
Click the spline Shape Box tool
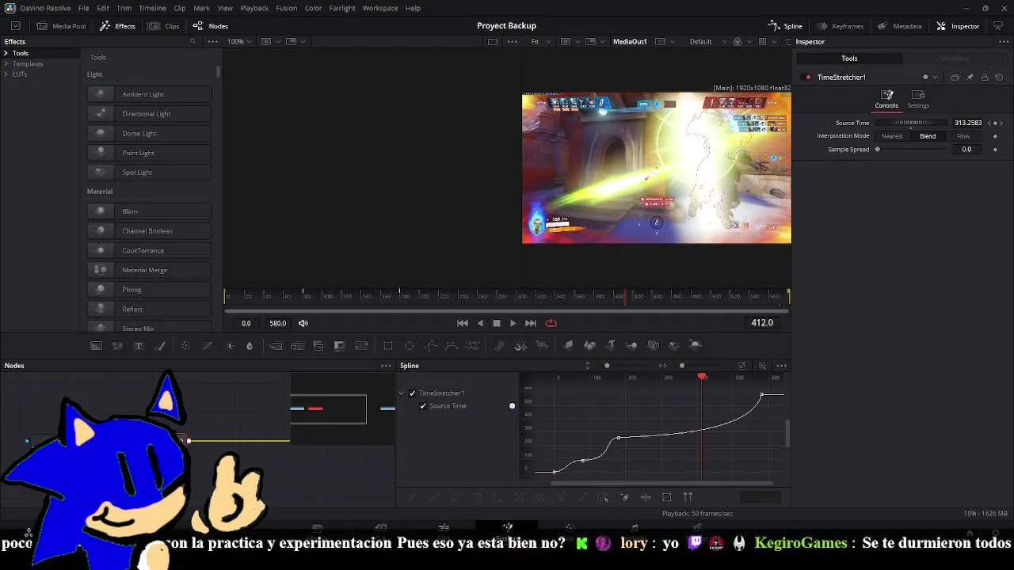point(666,497)
